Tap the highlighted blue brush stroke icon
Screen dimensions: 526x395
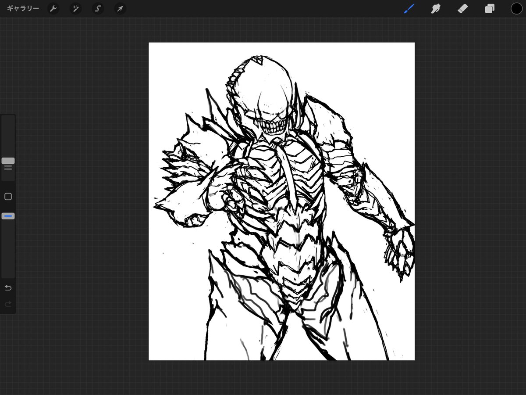pyautogui.click(x=409, y=8)
